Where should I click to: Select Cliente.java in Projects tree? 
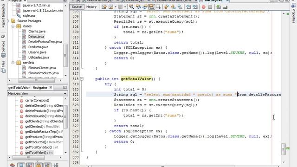37,32
